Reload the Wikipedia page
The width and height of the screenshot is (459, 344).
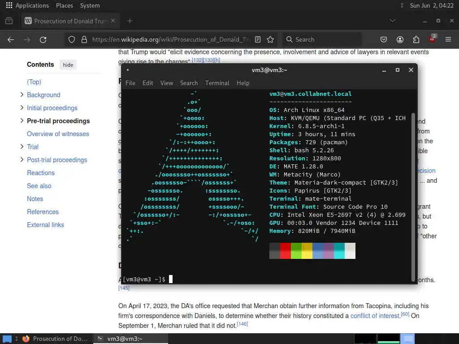point(43,39)
